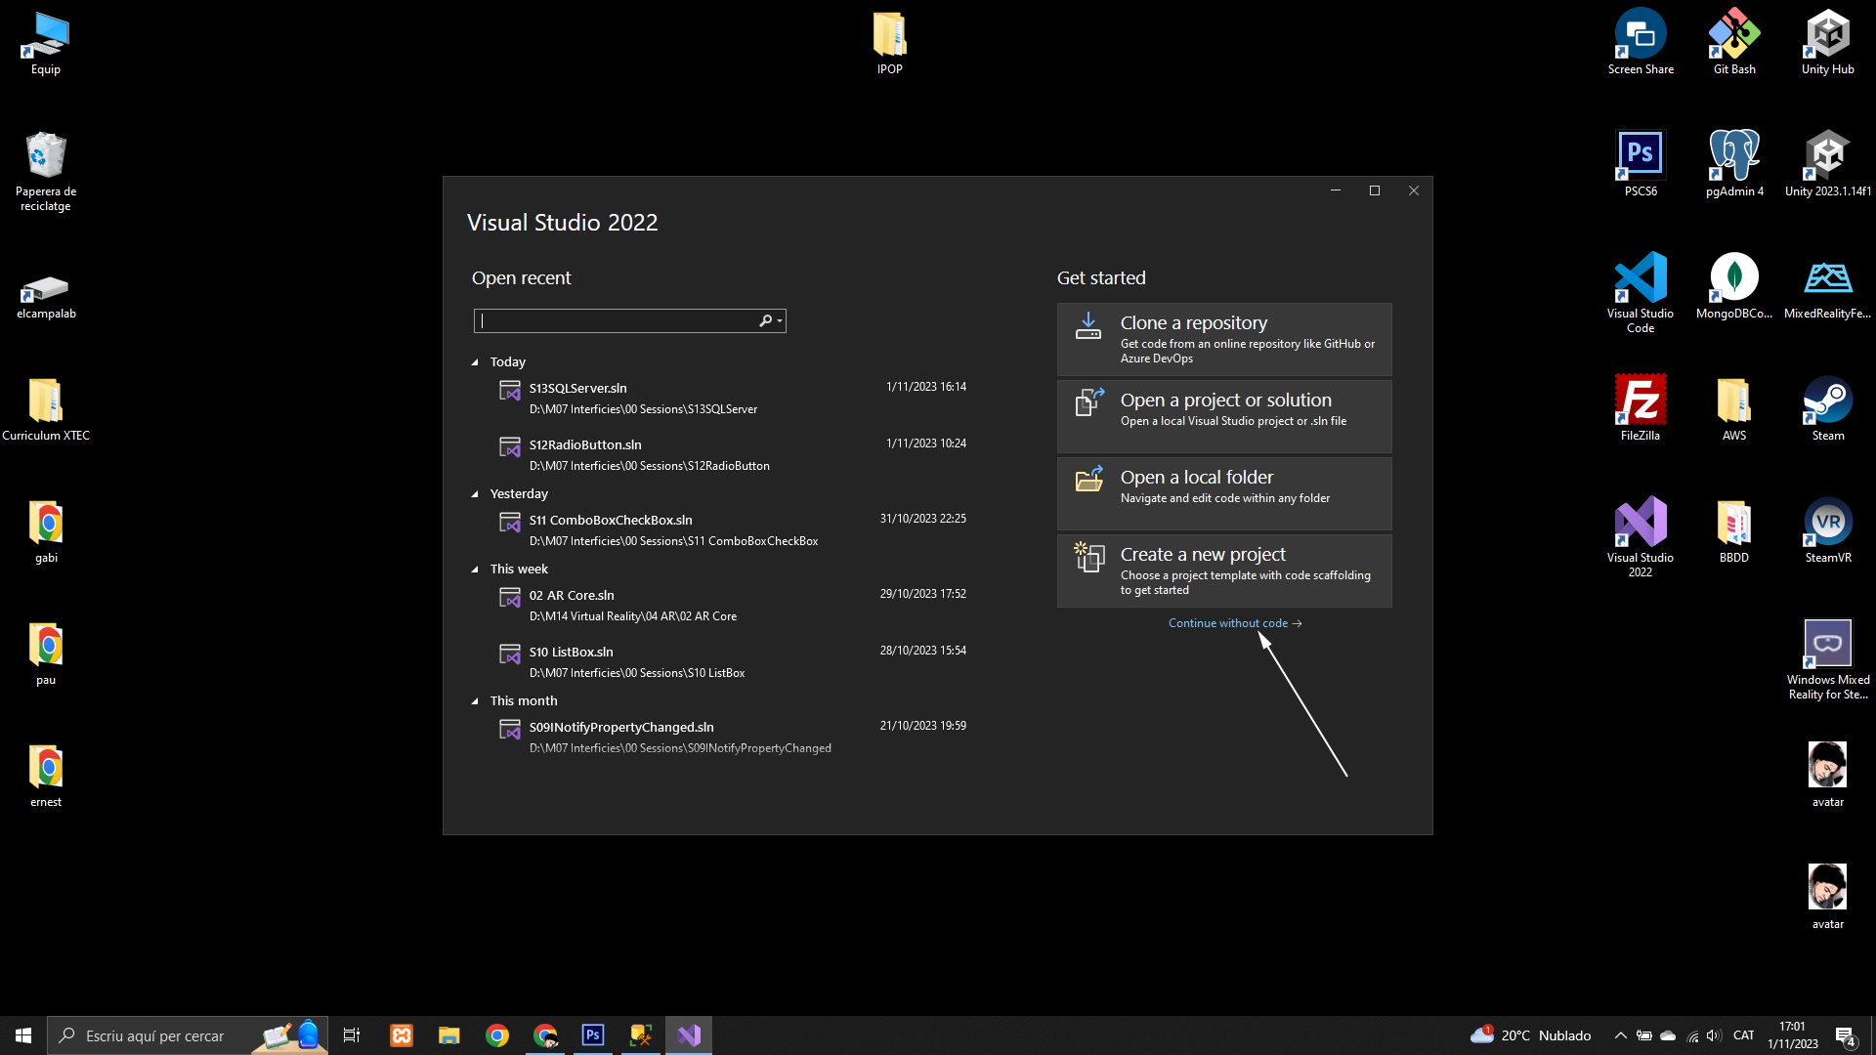Image resolution: width=1876 pixels, height=1055 pixels.
Task: Collapse the Today group
Action: pos(476,362)
